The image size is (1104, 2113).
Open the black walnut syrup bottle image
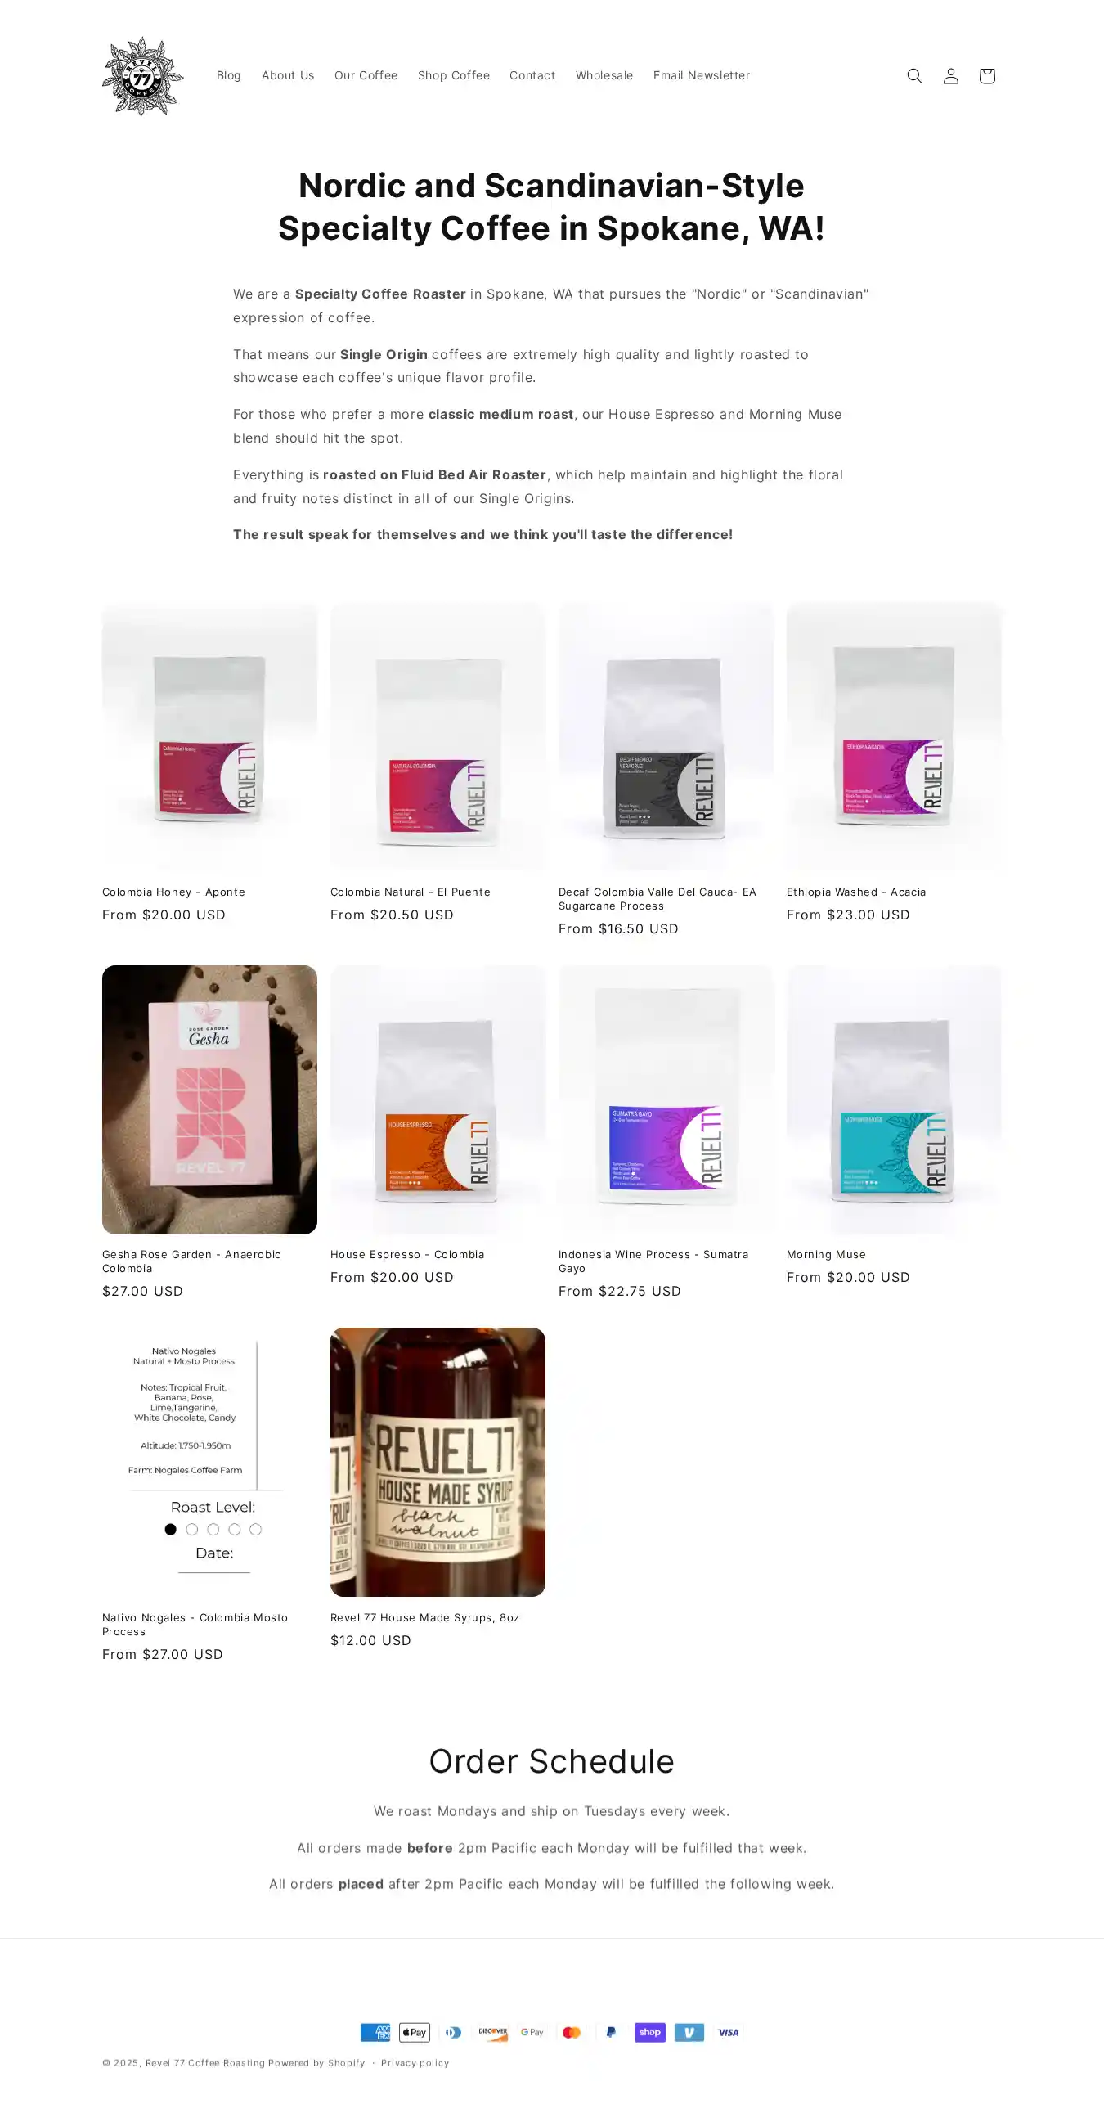pos(438,1462)
